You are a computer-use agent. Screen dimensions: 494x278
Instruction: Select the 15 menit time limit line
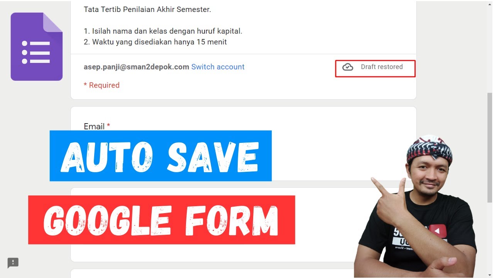pyautogui.click(x=155, y=42)
